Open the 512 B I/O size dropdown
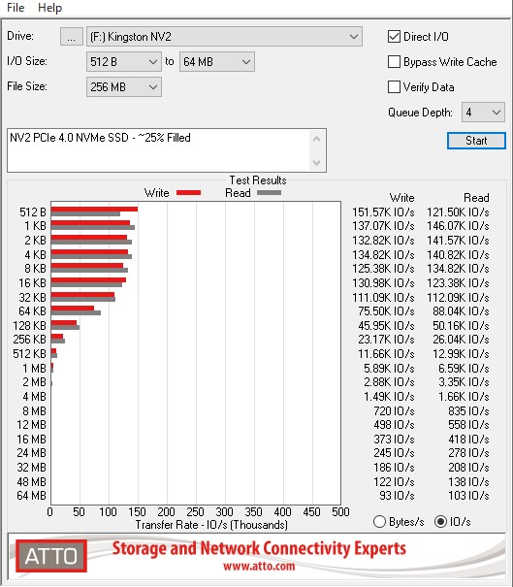The image size is (513, 587). (124, 62)
